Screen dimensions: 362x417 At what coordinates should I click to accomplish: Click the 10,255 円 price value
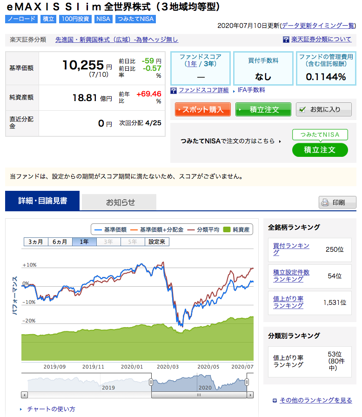point(87,66)
